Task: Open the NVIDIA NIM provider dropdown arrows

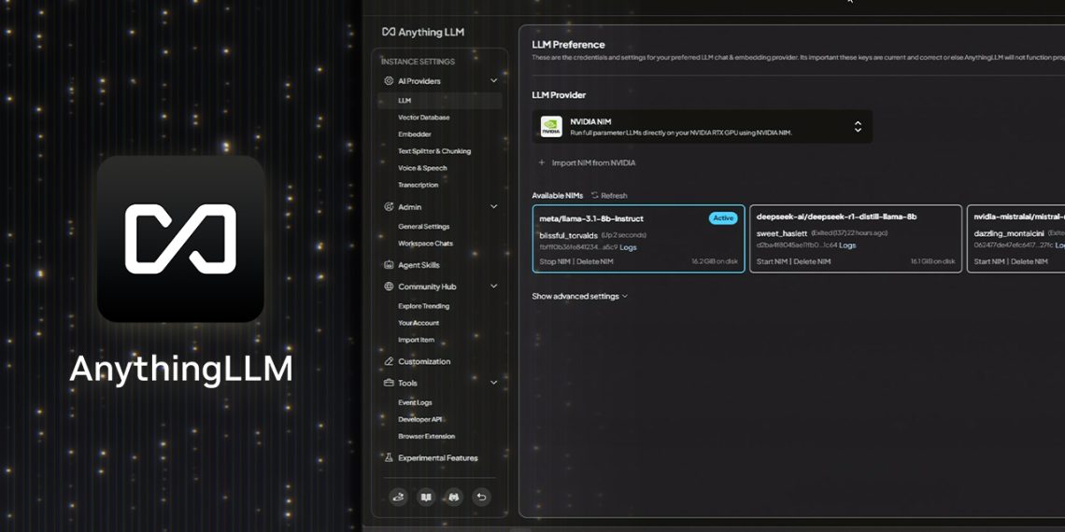Action: click(858, 126)
